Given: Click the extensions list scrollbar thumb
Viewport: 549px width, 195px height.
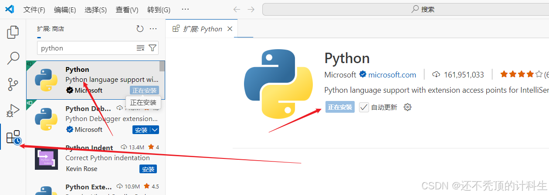Looking at the screenshot, I should [162, 66].
